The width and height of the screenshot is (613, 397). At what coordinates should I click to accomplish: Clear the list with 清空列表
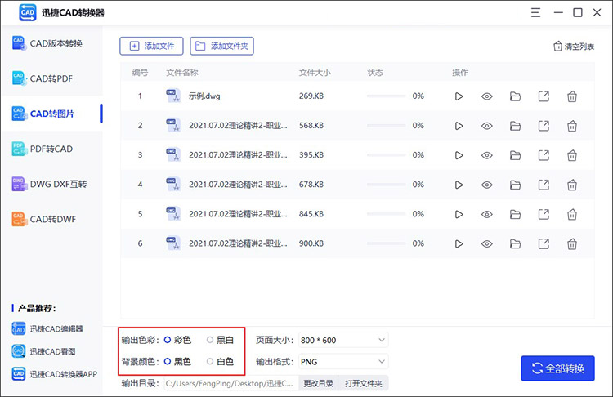[574, 47]
